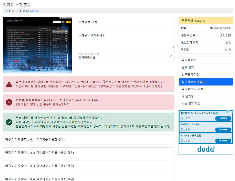Click the 배경 이미지 출처 URL 1 field

click(x=89, y=139)
